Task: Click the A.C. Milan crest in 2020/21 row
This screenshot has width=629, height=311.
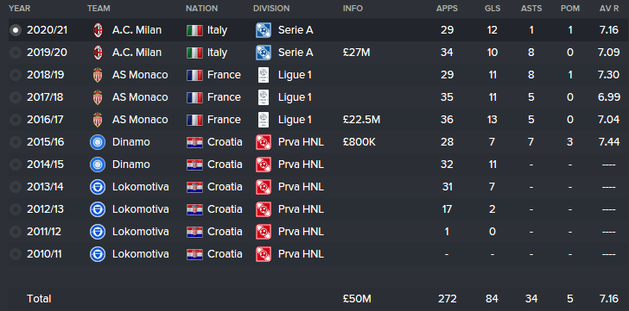Action: point(98,30)
